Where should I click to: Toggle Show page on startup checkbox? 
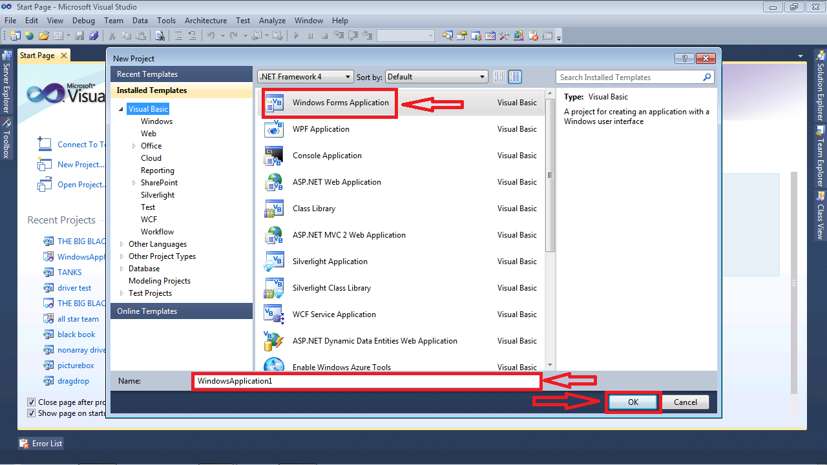pos(31,413)
